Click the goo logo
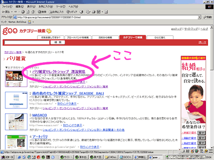The image size is (214, 160). coord(10,31)
